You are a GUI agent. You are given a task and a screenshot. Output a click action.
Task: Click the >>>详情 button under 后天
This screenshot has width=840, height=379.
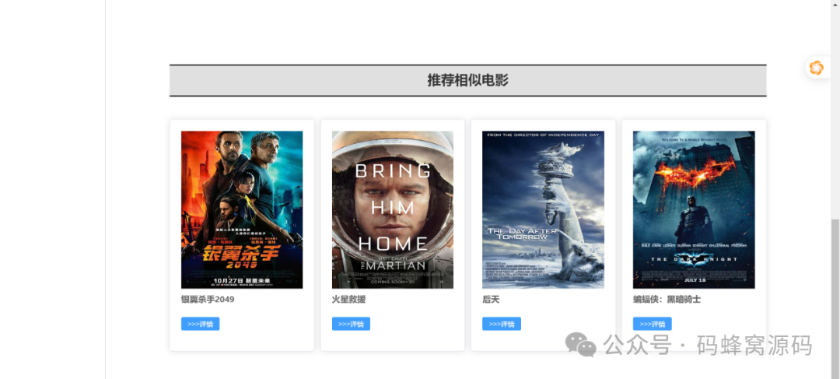[x=502, y=324]
